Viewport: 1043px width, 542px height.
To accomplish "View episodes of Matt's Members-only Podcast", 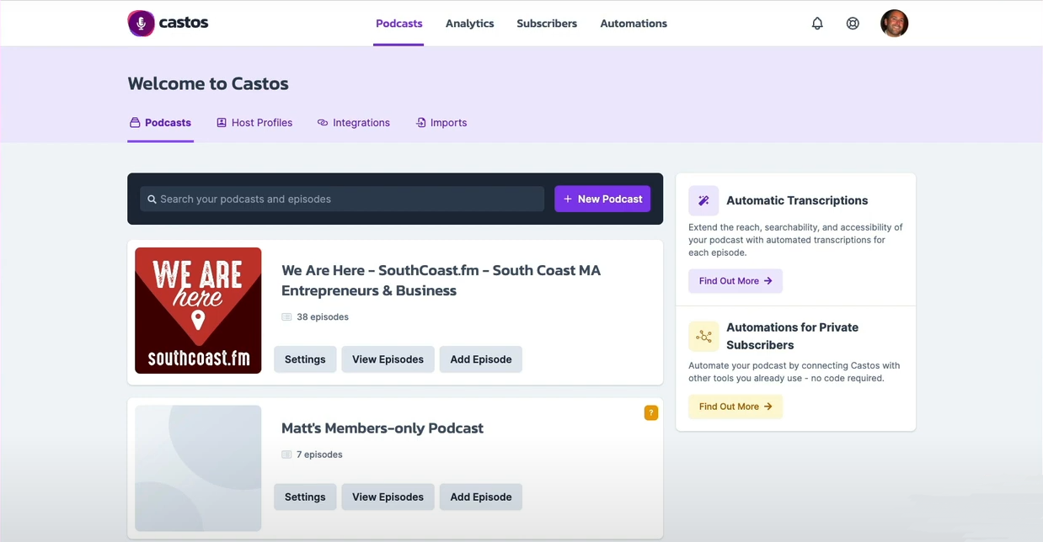I will click(388, 497).
